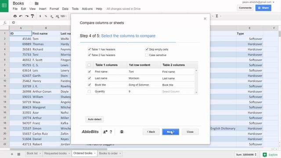Open the Comments button
This screenshot has height=158, width=281.
pos(245,8)
